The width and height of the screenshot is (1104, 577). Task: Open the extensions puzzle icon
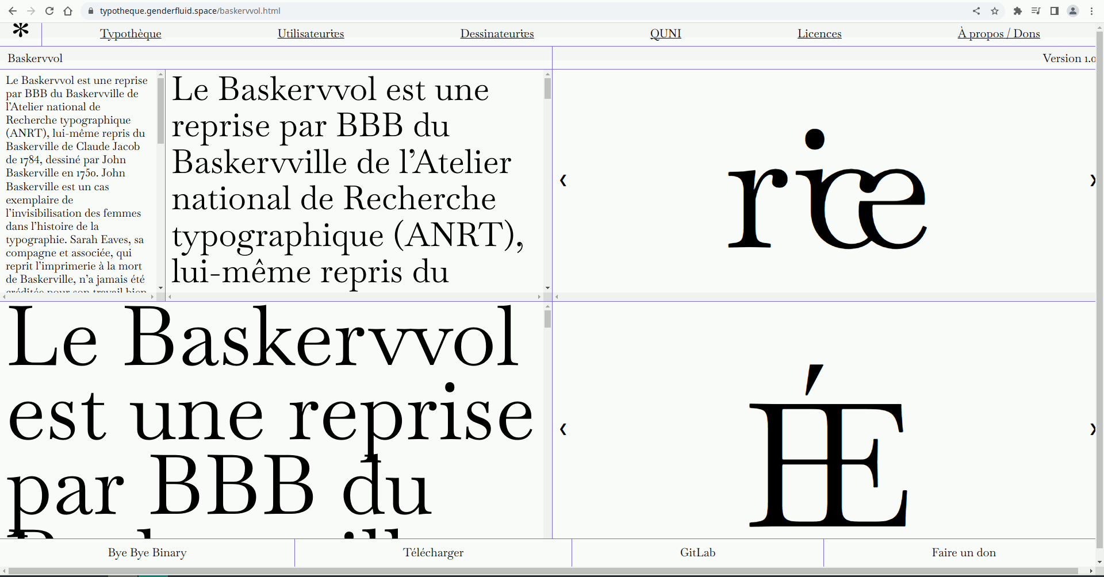point(1017,11)
